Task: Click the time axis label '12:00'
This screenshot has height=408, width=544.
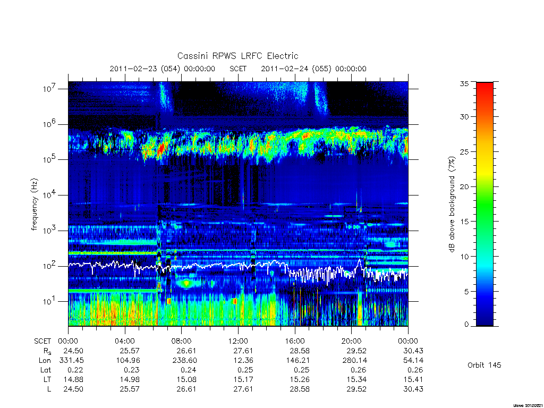Action: [x=238, y=342]
